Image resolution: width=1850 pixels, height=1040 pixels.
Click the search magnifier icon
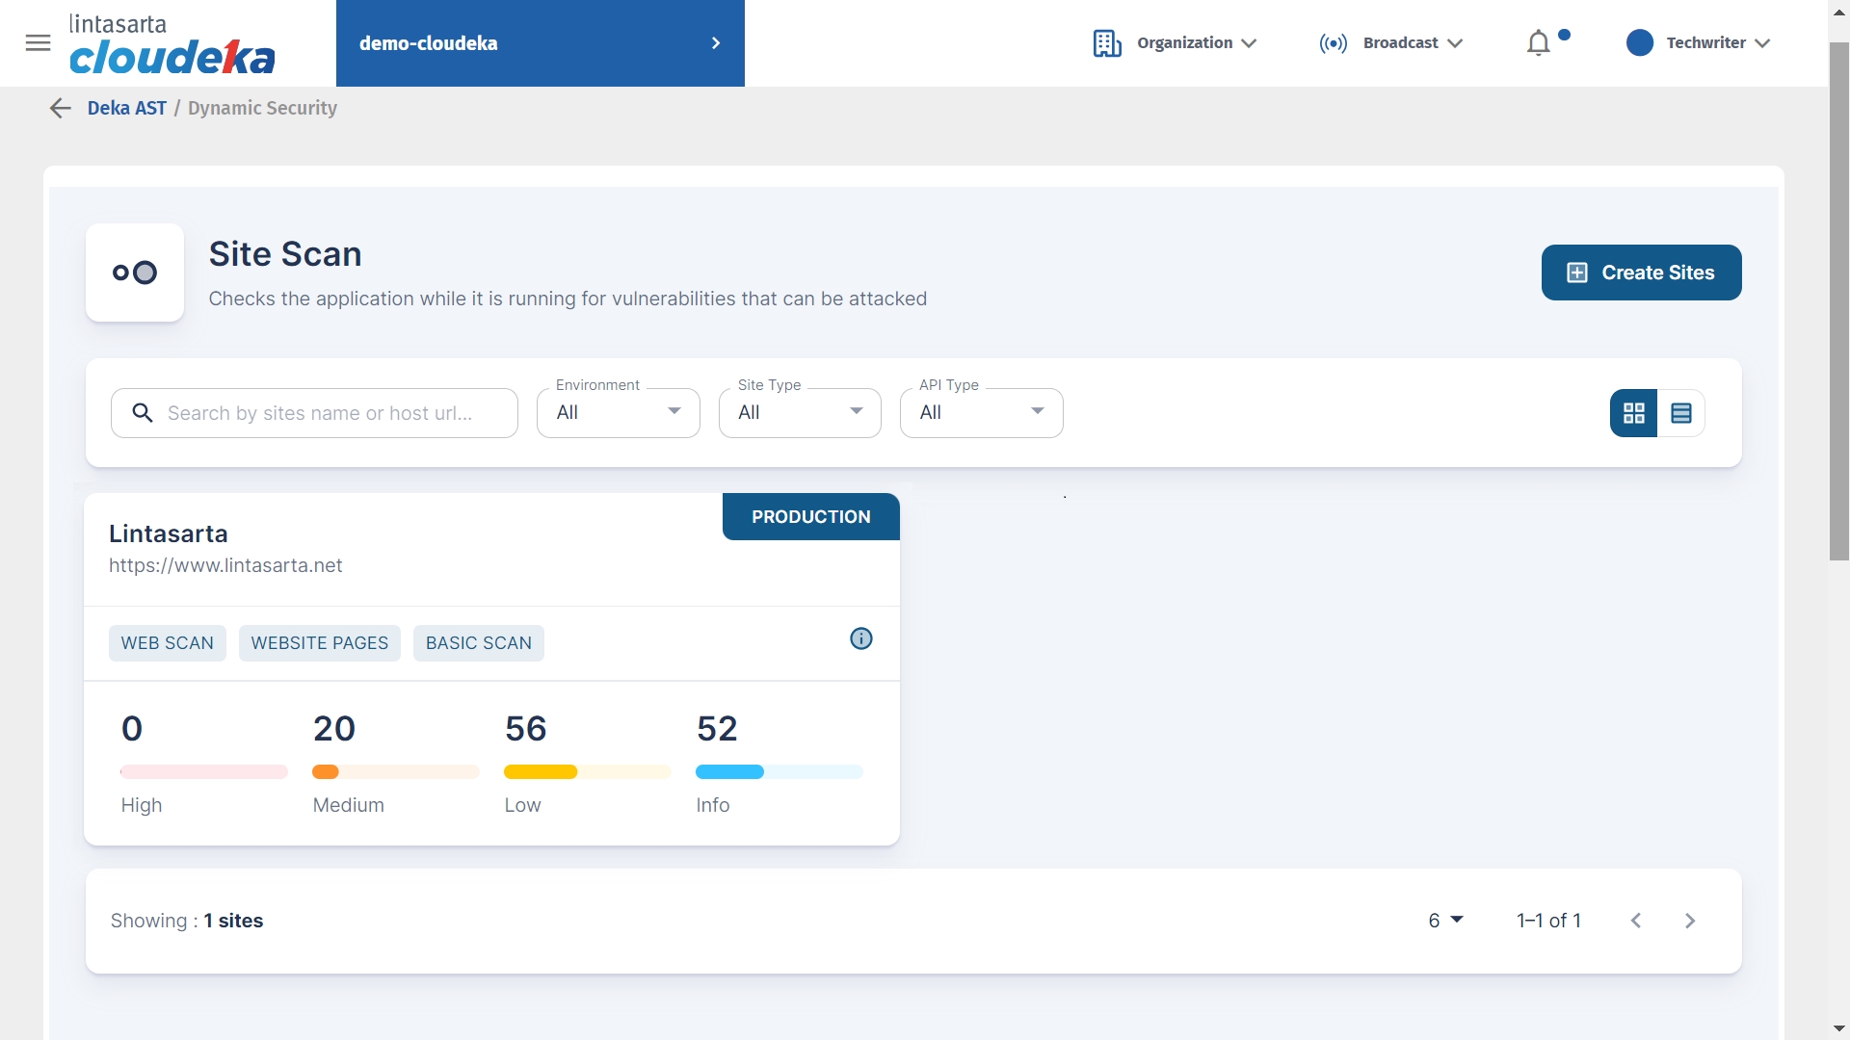(143, 413)
